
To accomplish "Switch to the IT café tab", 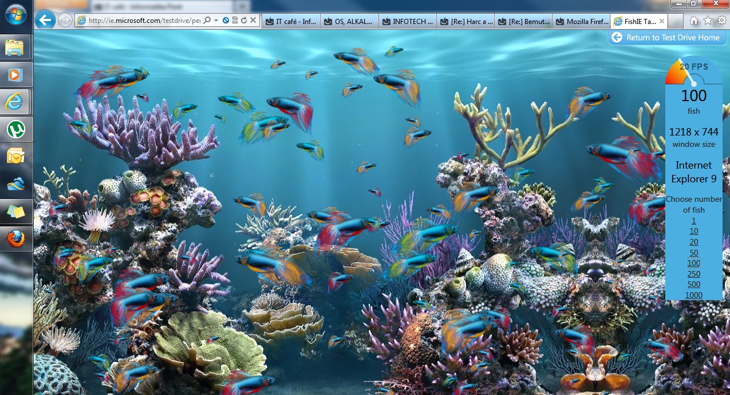I will click(x=290, y=22).
